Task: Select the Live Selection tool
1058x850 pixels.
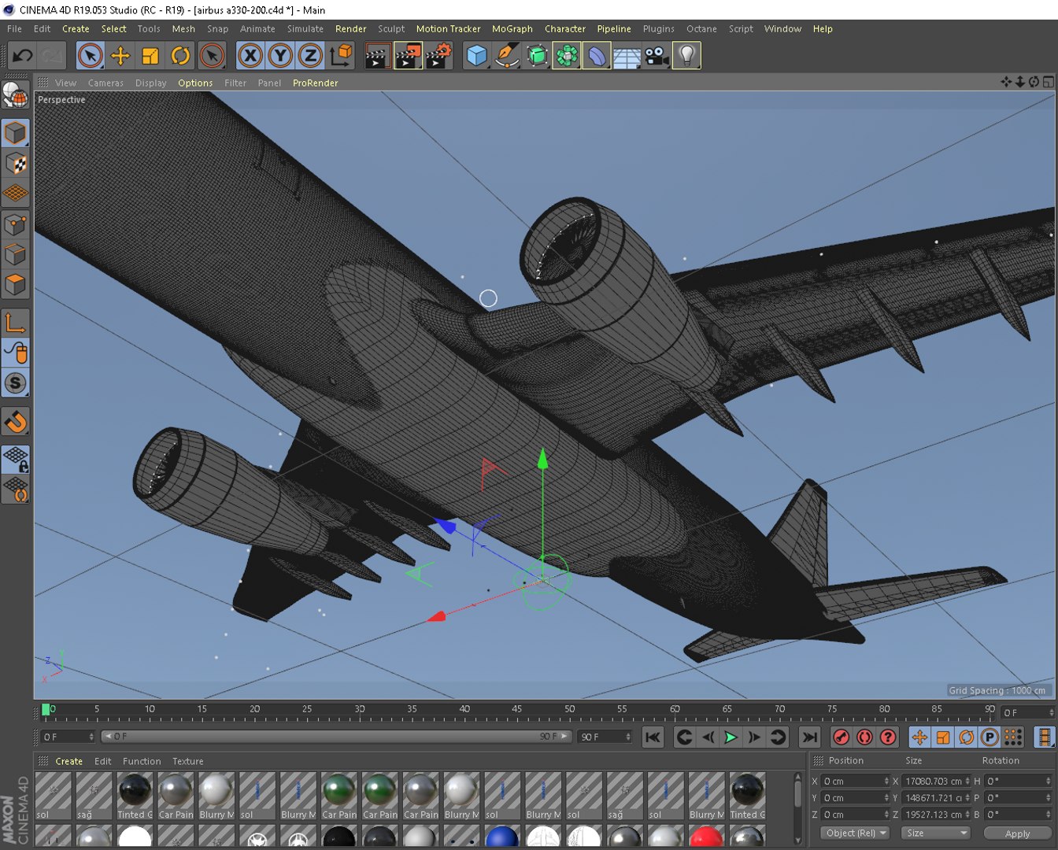Action: point(91,56)
